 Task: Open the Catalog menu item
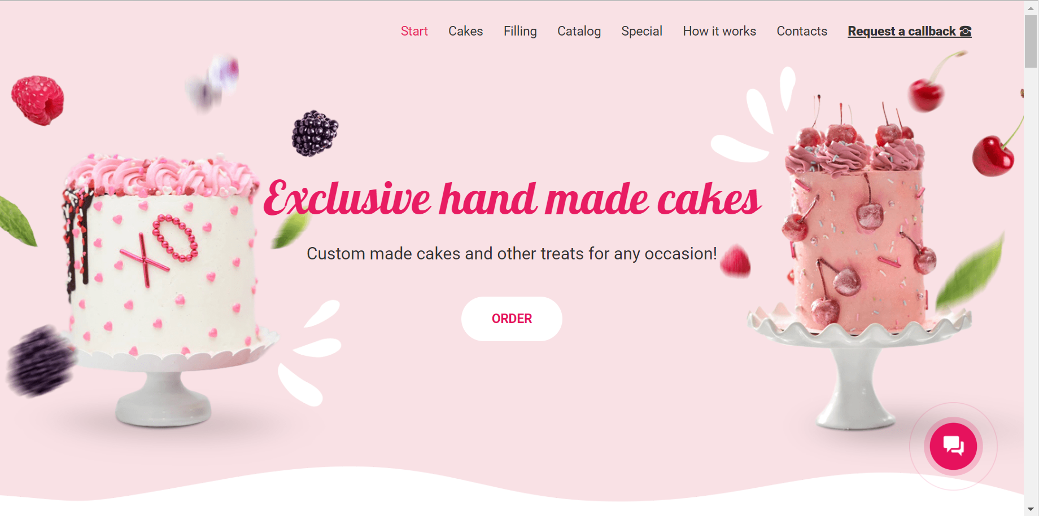click(579, 32)
